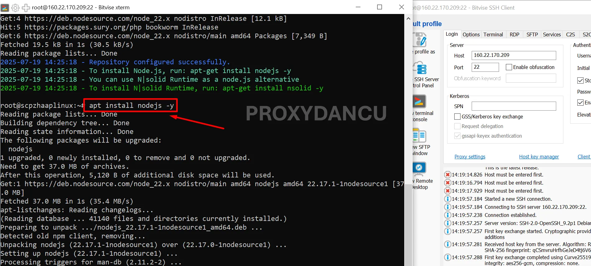Click the plus icon in xterm title bar
591x266 pixels.
coord(26,7)
